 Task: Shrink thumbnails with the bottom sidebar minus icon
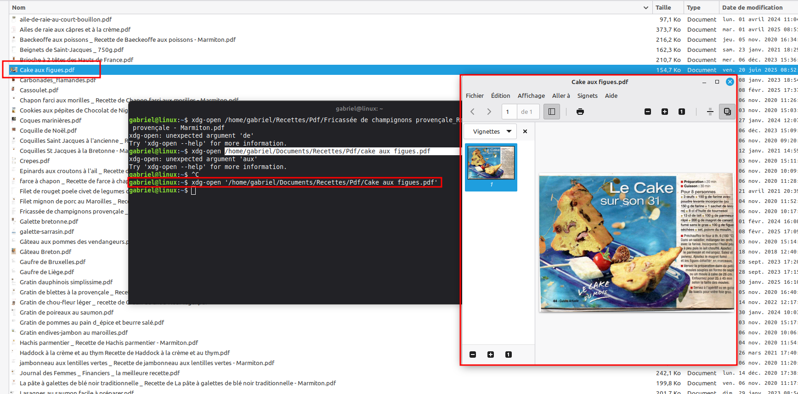(473, 355)
